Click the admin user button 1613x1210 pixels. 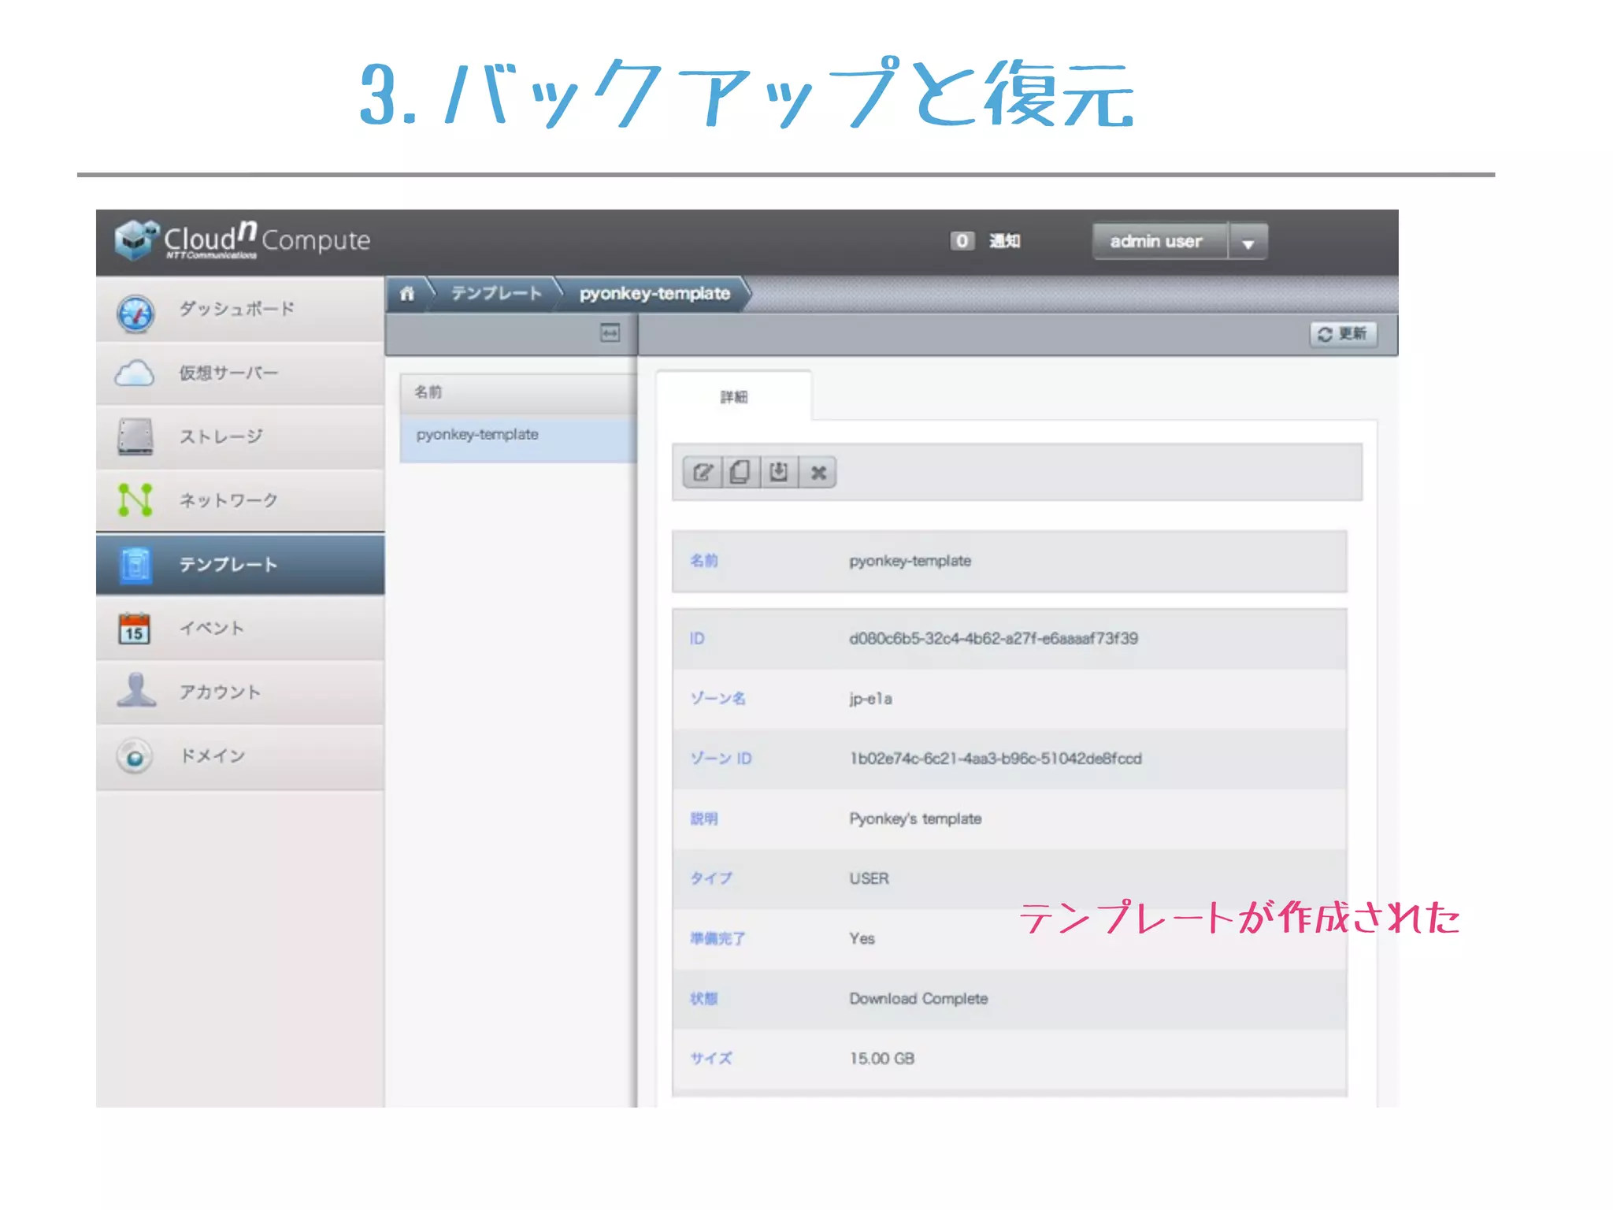click(1159, 242)
